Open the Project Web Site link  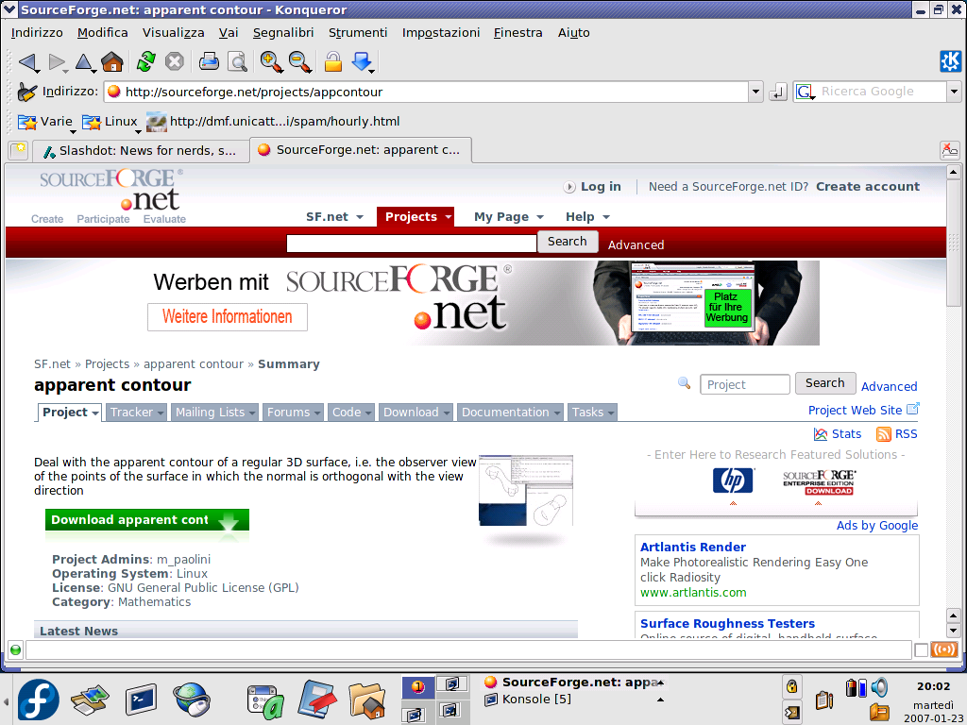855,411
